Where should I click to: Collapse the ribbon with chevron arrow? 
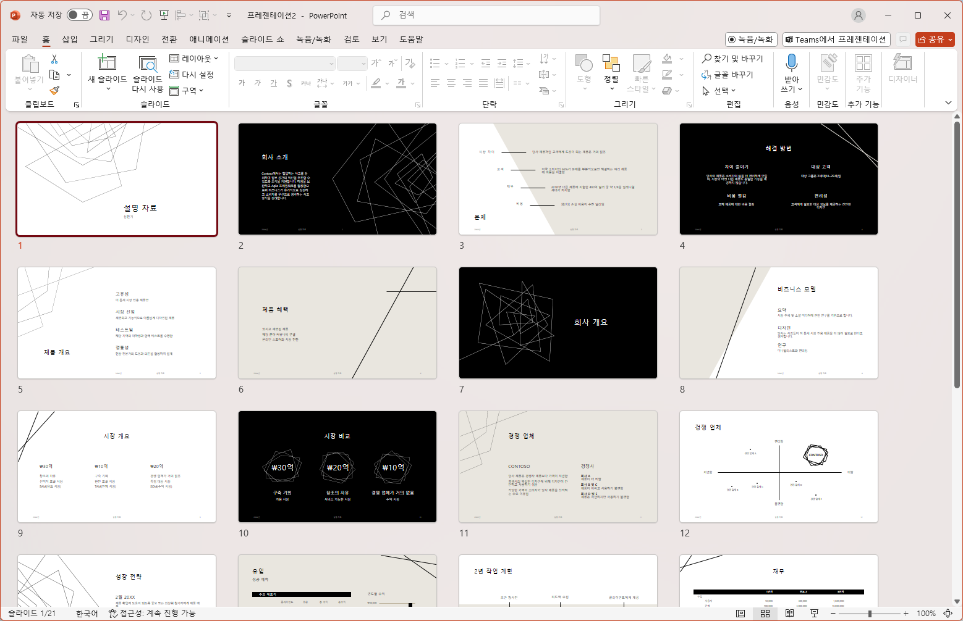[x=948, y=102]
